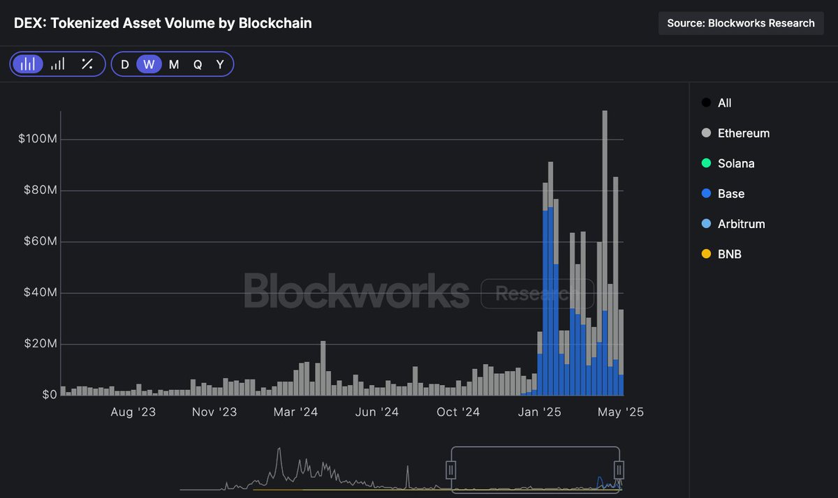Click the right range slider handle
This screenshot has height=498, width=838.
(618, 469)
